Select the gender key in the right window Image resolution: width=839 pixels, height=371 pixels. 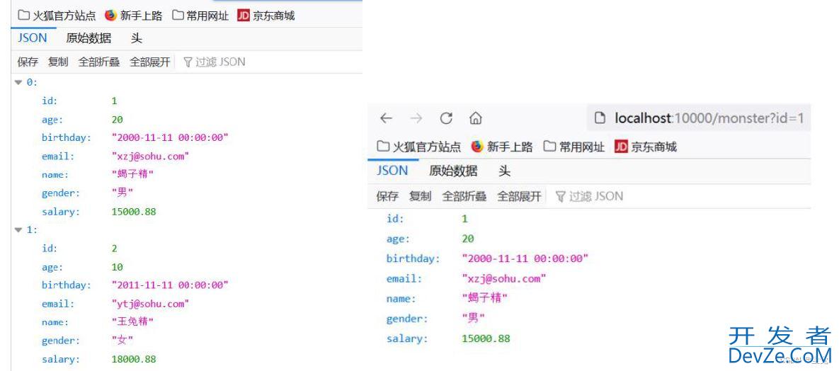[407, 319]
